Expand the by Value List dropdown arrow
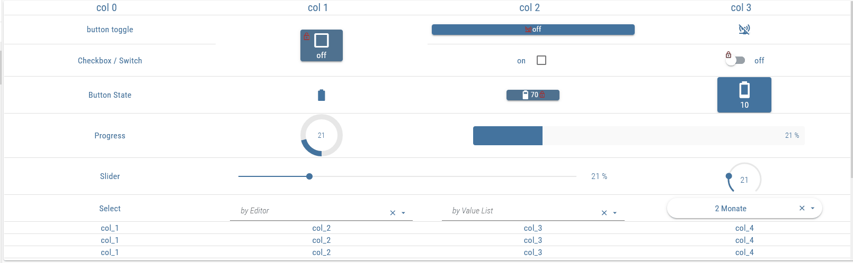853x263 pixels. tap(615, 213)
